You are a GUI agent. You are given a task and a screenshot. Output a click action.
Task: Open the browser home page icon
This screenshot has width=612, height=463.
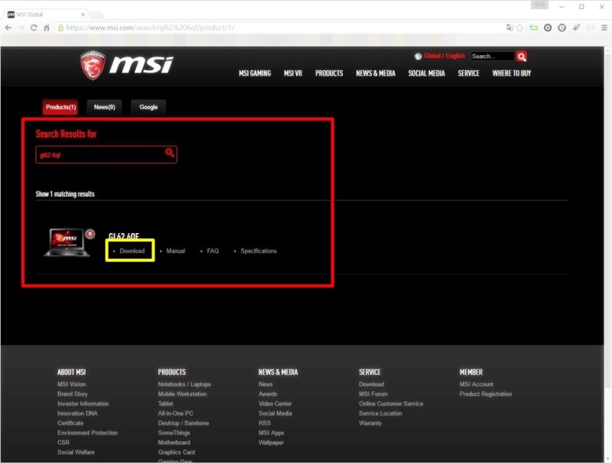(x=47, y=28)
